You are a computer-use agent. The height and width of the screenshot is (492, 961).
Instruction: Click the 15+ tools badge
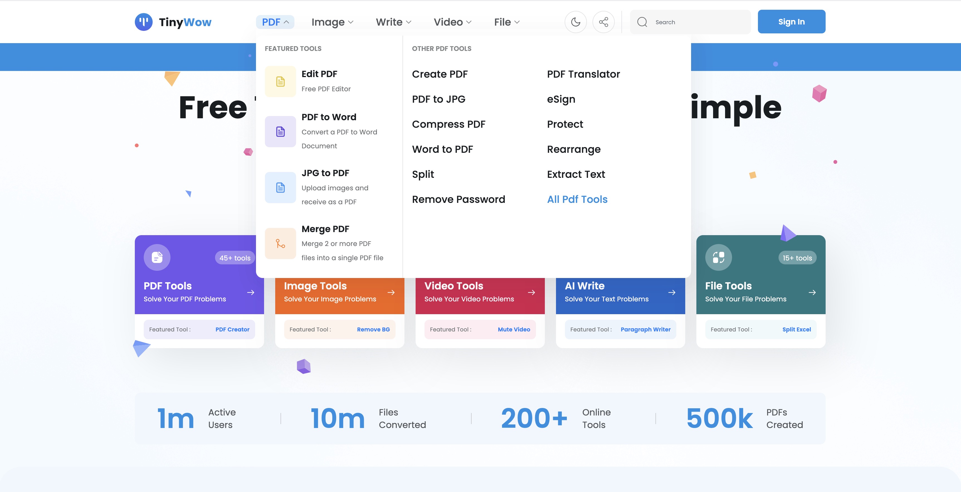(797, 258)
